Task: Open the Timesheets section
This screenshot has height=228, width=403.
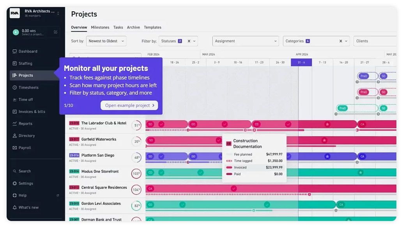Action: 27,87
